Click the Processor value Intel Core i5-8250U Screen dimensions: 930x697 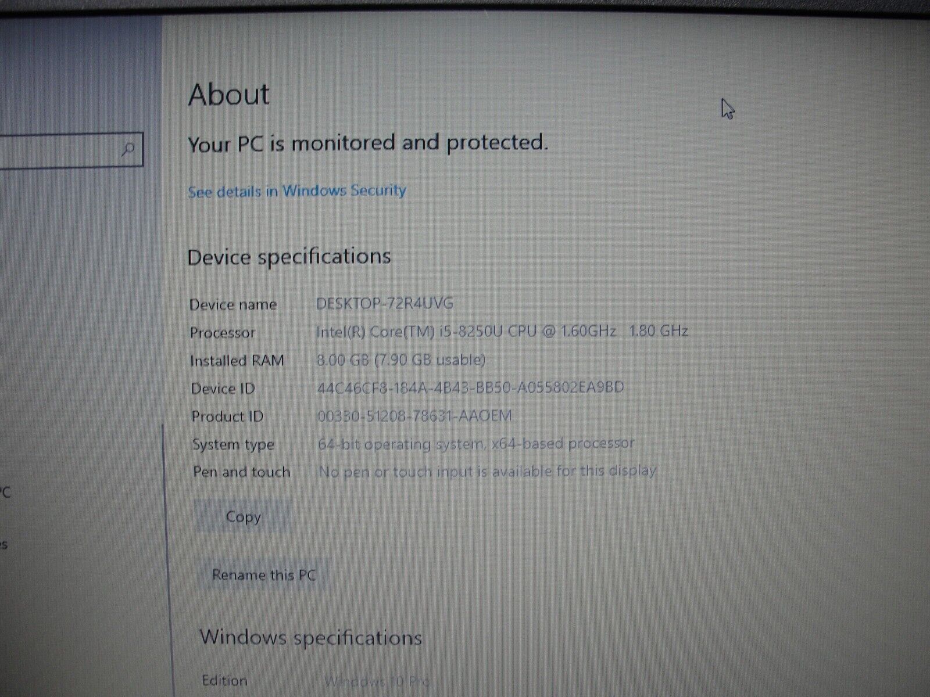[x=502, y=332]
